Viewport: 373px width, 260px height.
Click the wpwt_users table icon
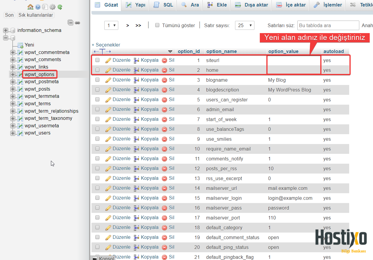(20, 133)
